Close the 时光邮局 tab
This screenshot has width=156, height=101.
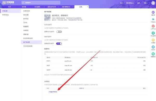point(44,7)
